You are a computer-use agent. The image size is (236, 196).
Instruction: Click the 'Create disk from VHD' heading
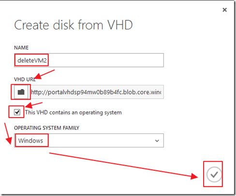[74, 25]
